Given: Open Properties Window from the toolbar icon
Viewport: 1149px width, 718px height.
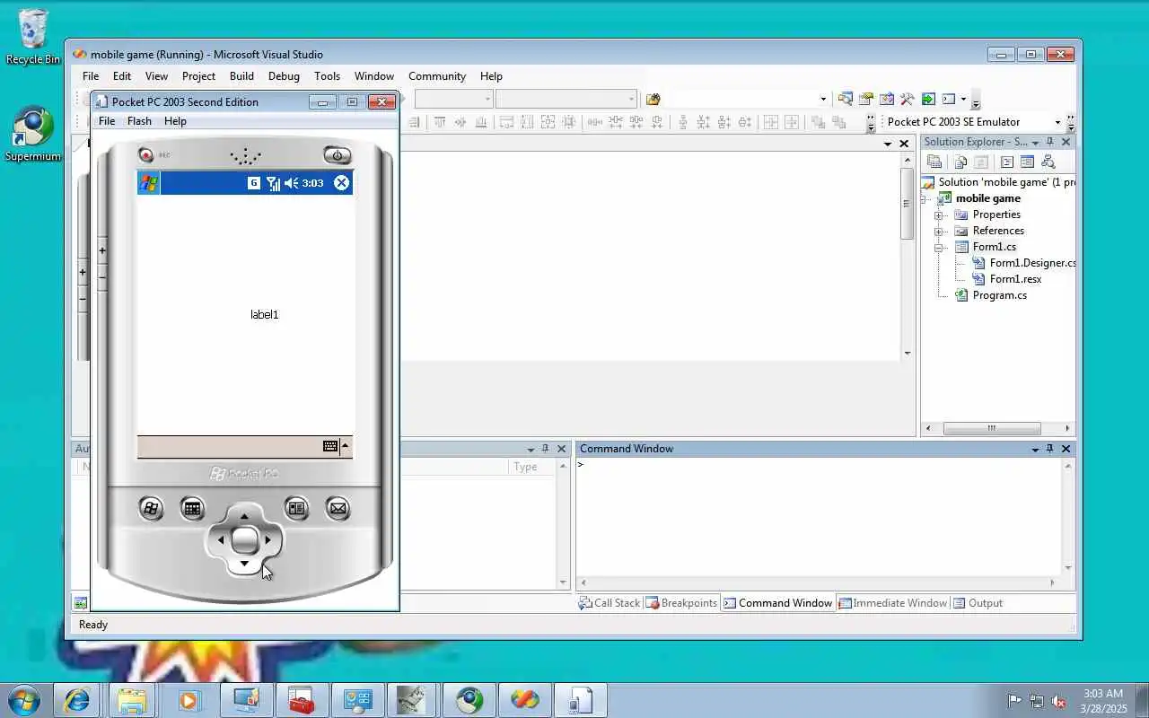Looking at the screenshot, I should pyautogui.click(x=866, y=99).
